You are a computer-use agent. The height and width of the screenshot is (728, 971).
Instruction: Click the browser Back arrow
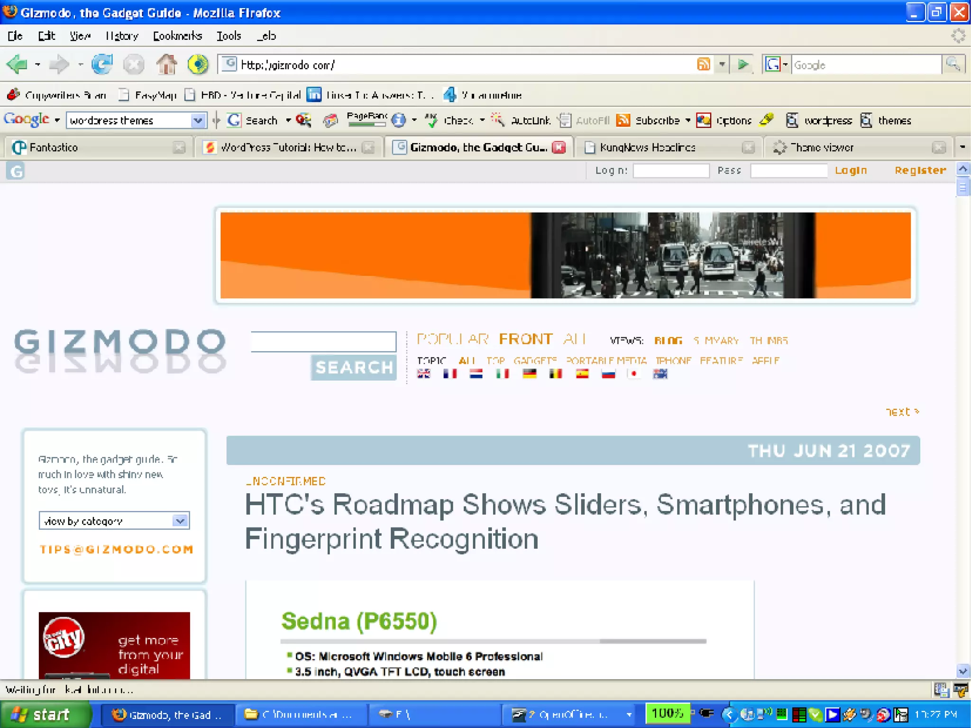coord(18,65)
